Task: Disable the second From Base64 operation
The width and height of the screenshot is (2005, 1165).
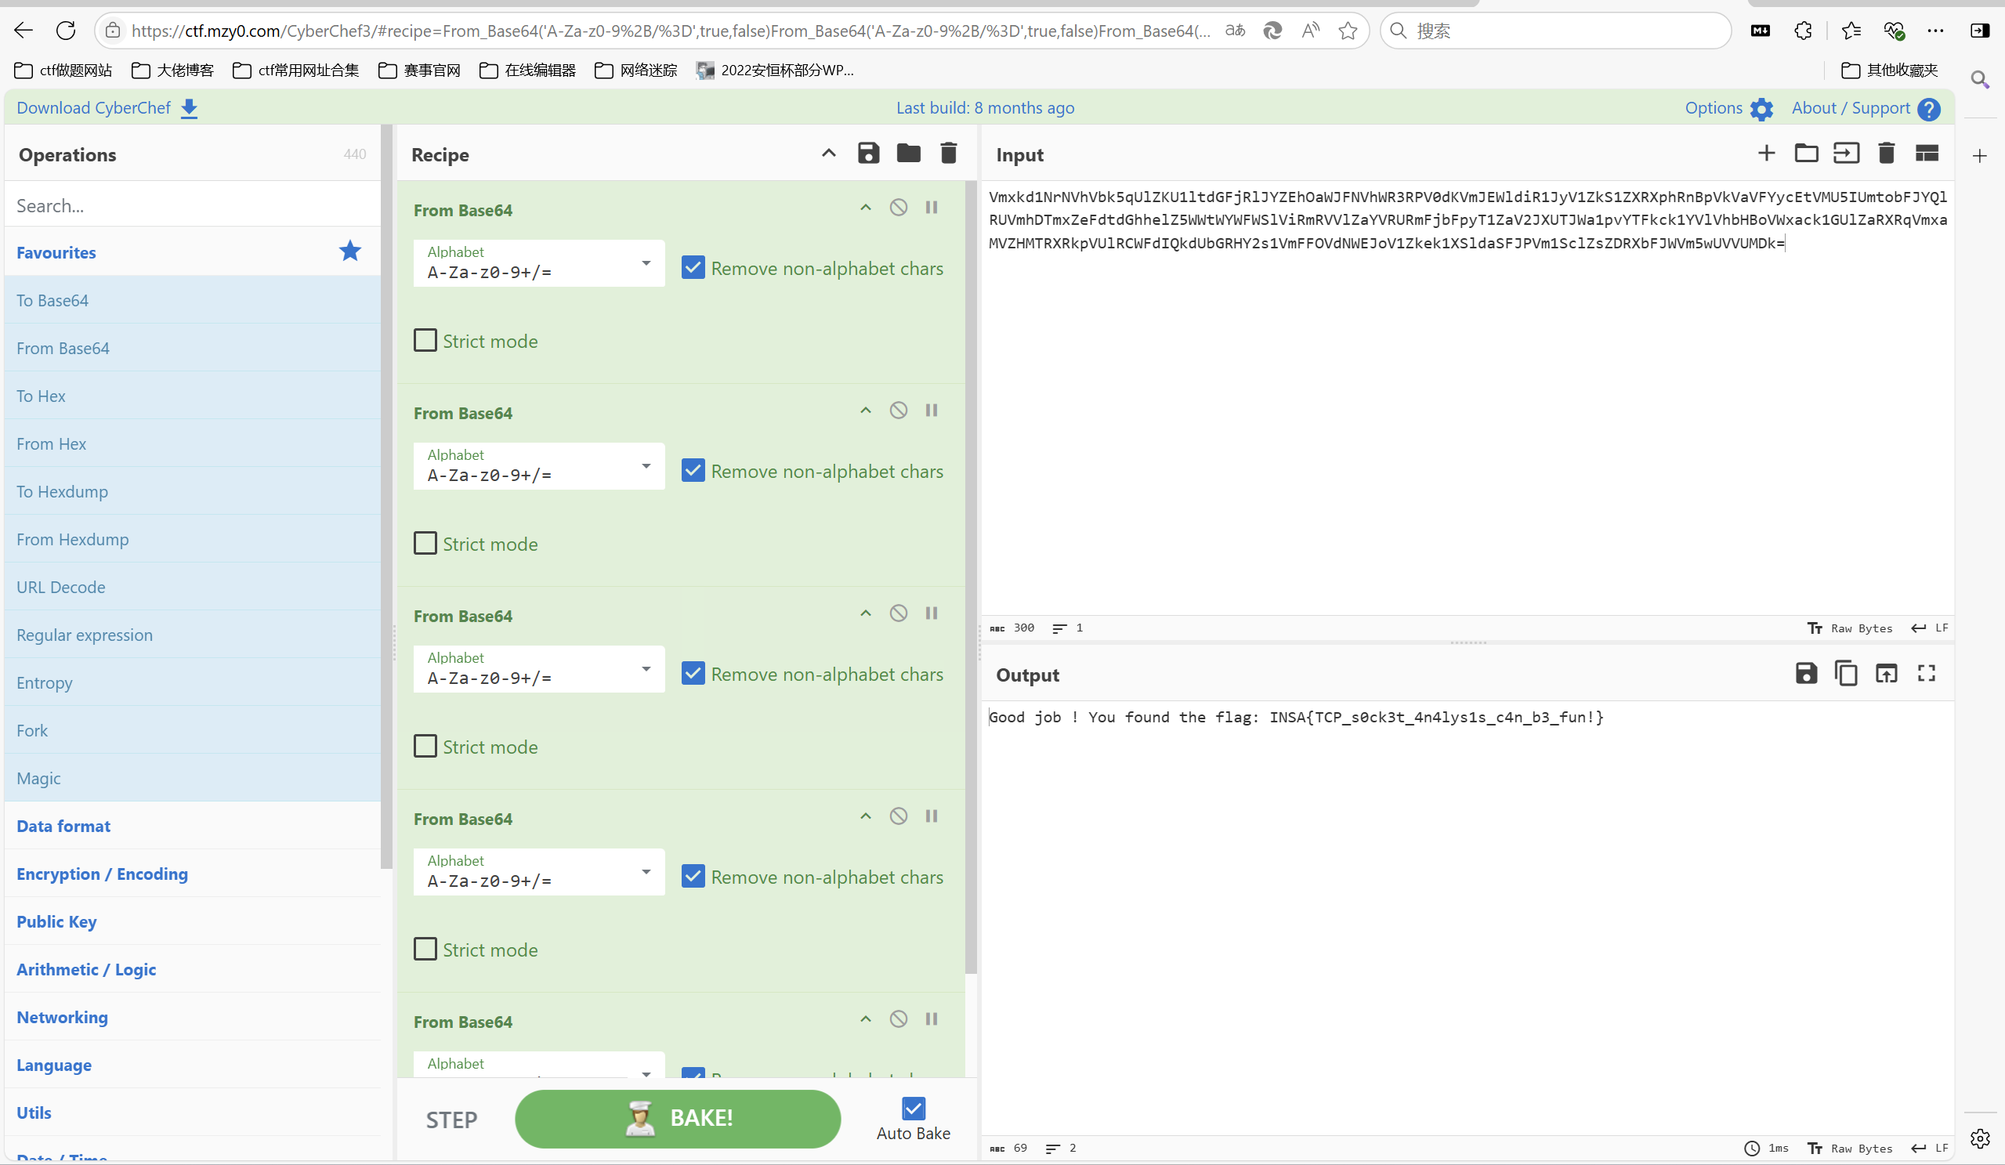Action: point(898,411)
